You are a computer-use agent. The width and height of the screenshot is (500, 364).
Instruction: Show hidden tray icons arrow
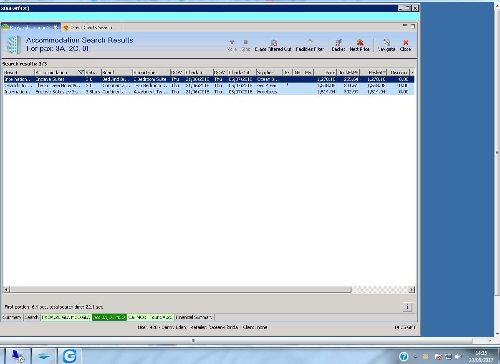[416, 356]
